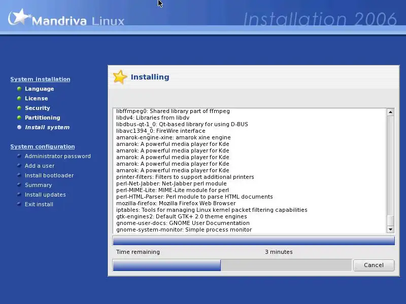Click the bullet beside Exit install
The height and width of the screenshot is (304, 406).
(19, 204)
